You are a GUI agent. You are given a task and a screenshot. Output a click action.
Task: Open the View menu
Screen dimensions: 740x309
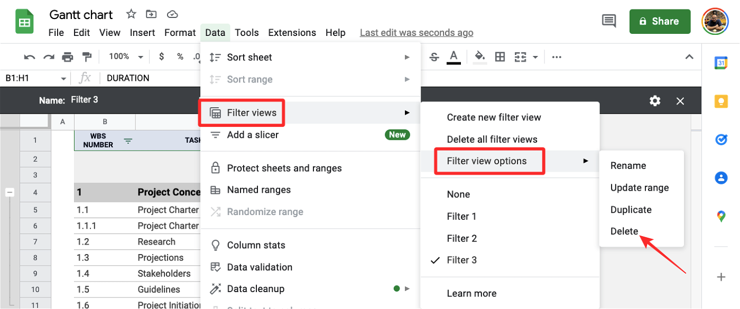pos(109,33)
